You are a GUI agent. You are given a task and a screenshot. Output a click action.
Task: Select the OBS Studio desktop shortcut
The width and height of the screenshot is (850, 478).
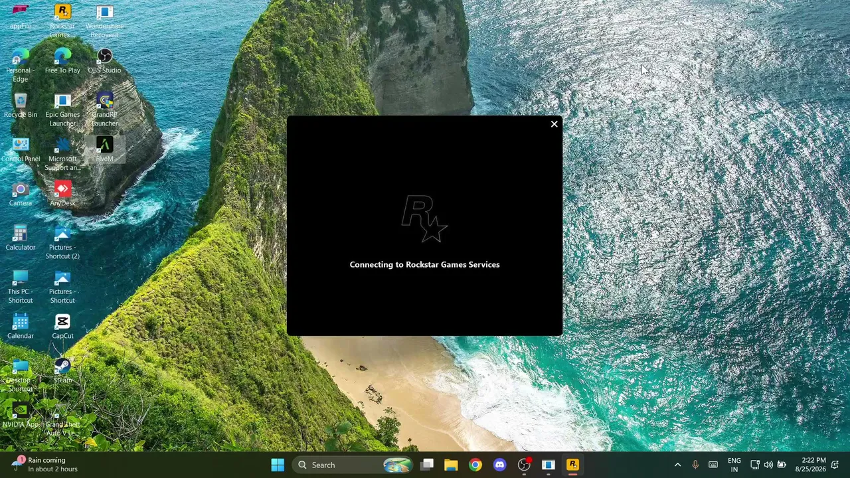(x=104, y=61)
